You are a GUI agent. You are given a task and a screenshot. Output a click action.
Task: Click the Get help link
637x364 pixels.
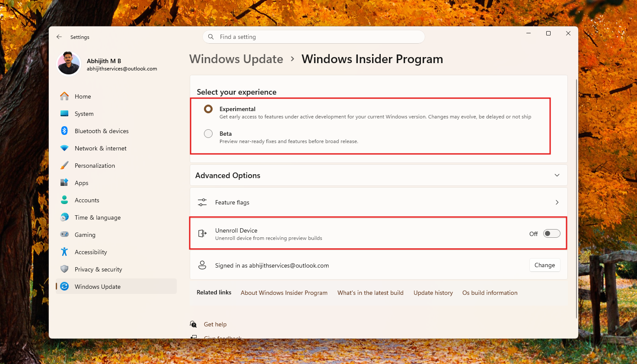(215, 324)
